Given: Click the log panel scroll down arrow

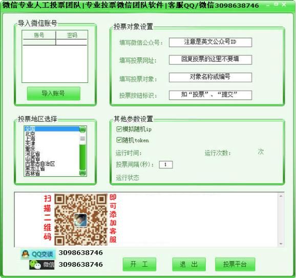Looking at the screenshot, I should (281, 244).
